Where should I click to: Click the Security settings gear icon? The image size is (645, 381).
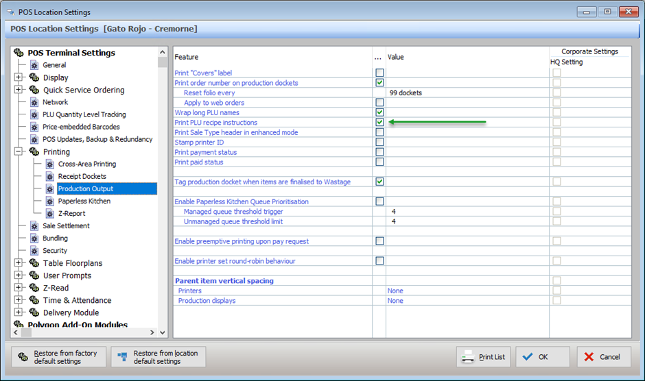click(34, 251)
